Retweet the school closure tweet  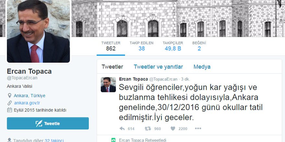tap(148, 128)
